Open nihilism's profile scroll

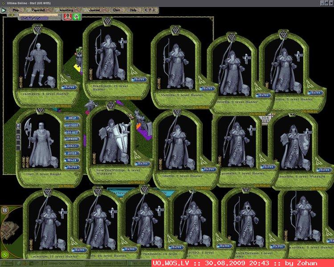(x=31, y=245)
